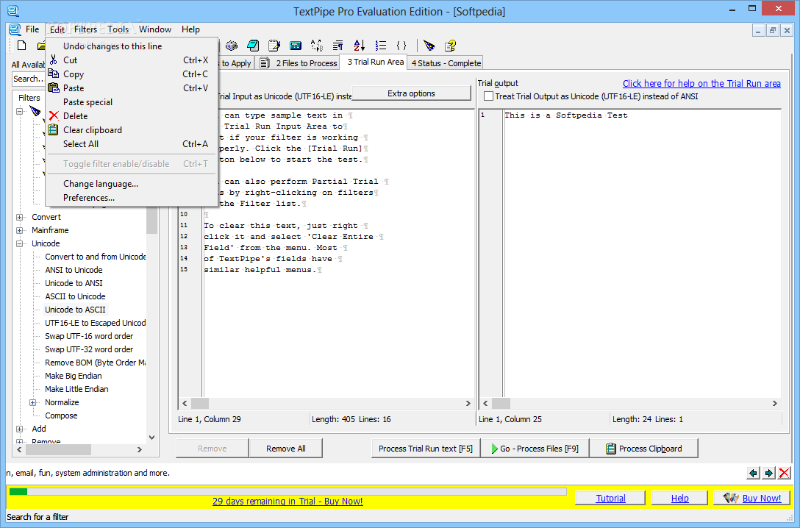Choose Select All from Edit menu
The height and width of the screenshot is (528, 800).
132,144
